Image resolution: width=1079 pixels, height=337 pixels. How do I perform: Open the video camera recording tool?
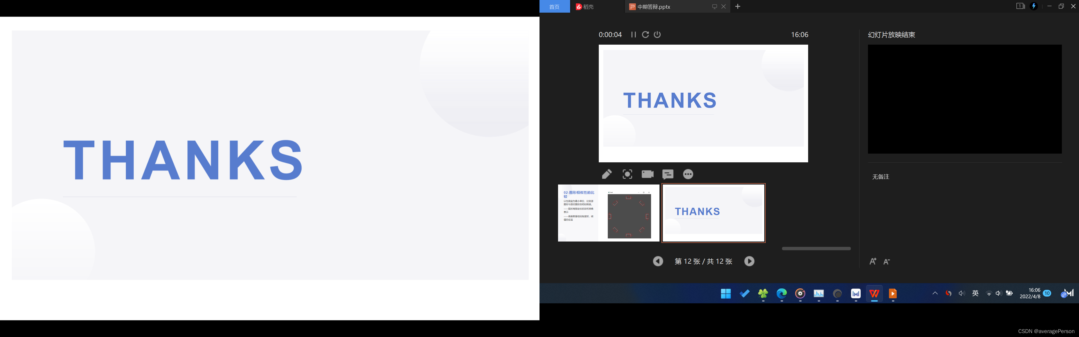pos(647,174)
